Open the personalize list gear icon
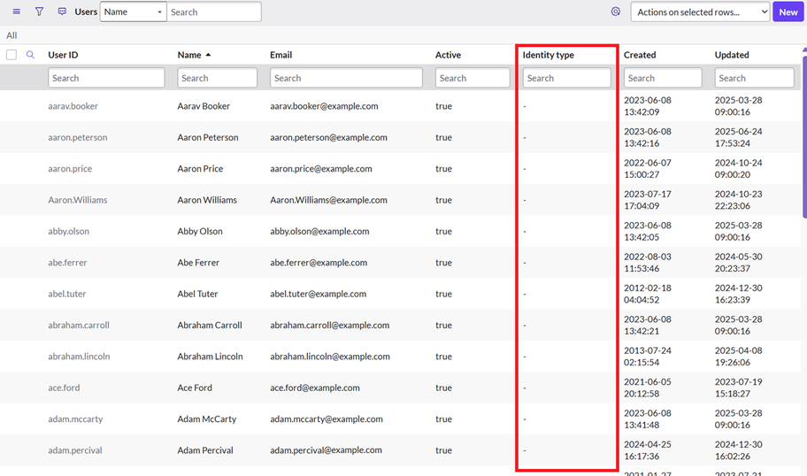Screen dimensions: 807x476 [616, 12]
